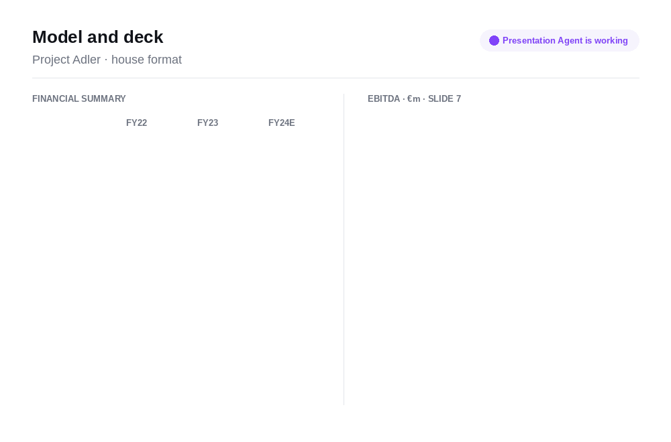Click the EBITDA · €m · SLIDE 7 label

coord(414,98)
